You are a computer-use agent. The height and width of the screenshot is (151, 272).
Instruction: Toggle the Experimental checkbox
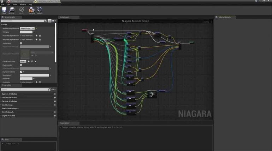(x=21, y=65)
